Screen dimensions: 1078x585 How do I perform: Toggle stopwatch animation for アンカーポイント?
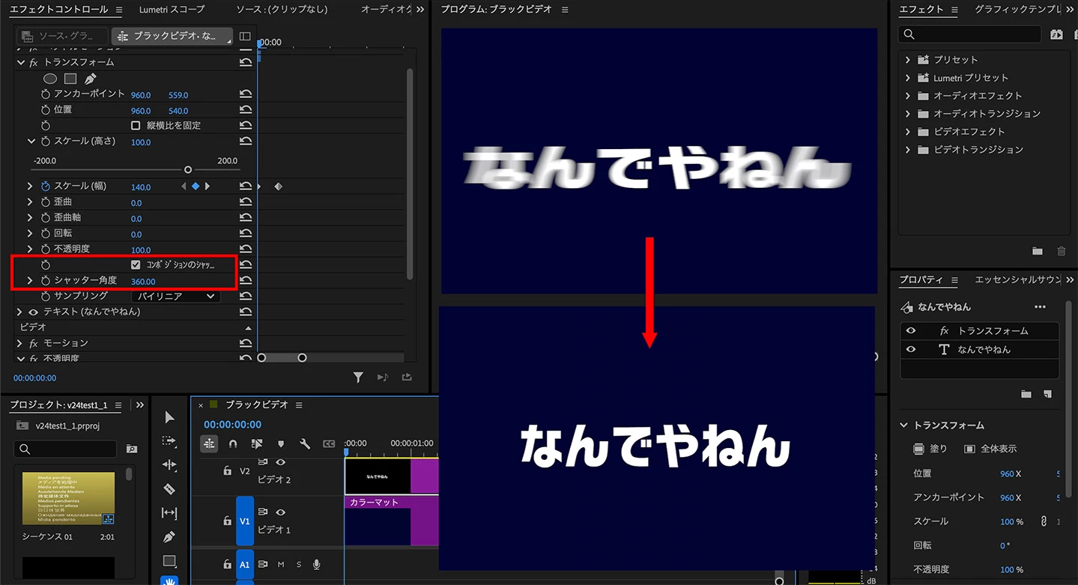[x=45, y=95]
